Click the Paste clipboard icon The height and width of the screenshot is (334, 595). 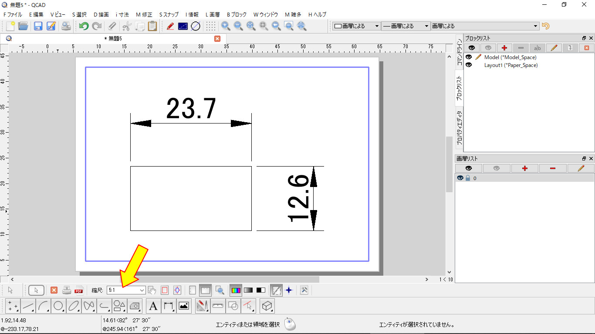click(152, 26)
